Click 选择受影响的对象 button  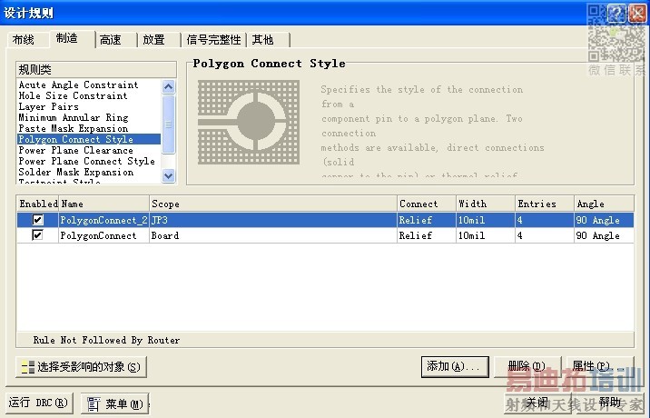coord(82,367)
